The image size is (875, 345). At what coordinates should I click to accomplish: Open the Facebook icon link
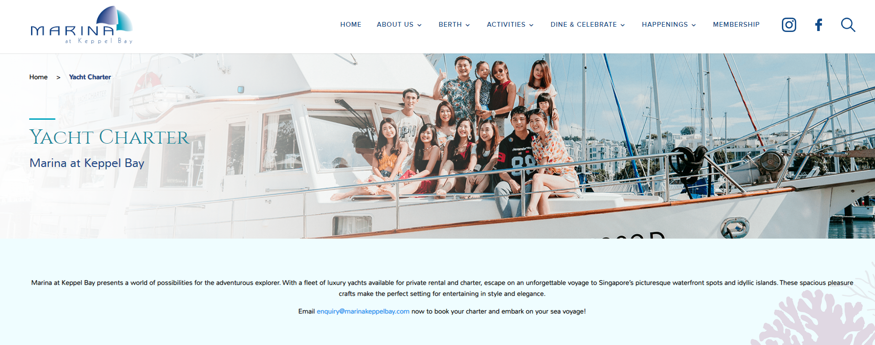pyautogui.click(x=819, y=25)
